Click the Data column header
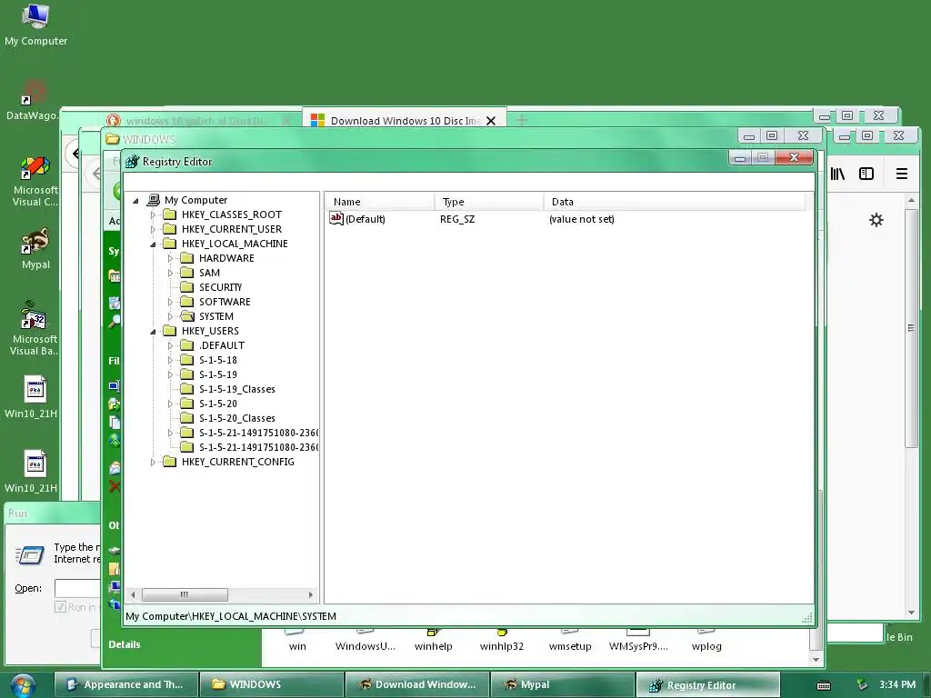The image size is (931, 698). [675, 202]
